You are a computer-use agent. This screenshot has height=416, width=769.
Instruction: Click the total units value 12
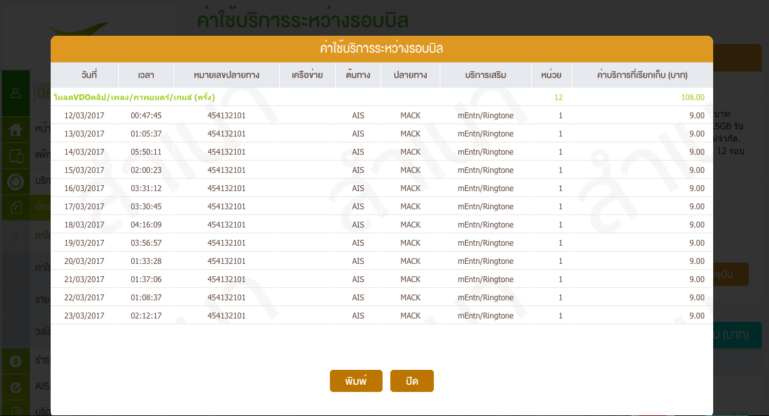[558, 97]
